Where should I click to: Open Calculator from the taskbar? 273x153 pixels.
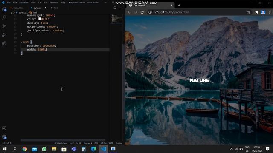pyautogui.click(x=84, y=149)
